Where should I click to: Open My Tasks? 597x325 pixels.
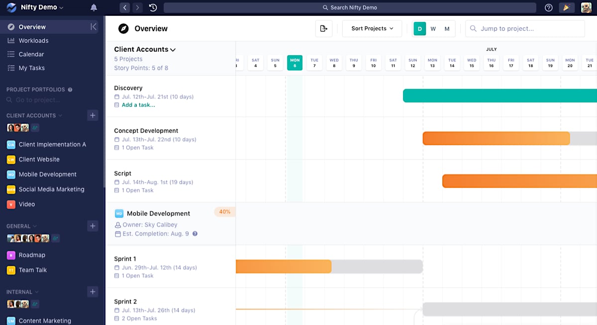coord(30,68)
